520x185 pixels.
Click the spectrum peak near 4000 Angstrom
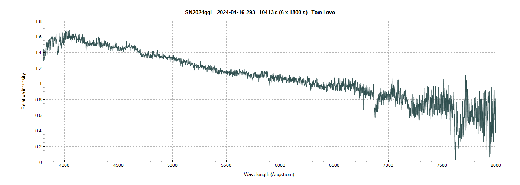tap(68, 31)
